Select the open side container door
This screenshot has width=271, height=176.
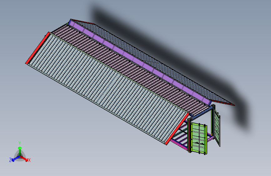[217, 128]
